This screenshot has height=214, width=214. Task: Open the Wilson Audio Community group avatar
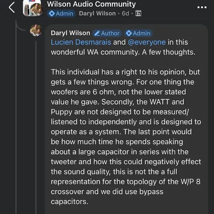click(x=32, y=8)
